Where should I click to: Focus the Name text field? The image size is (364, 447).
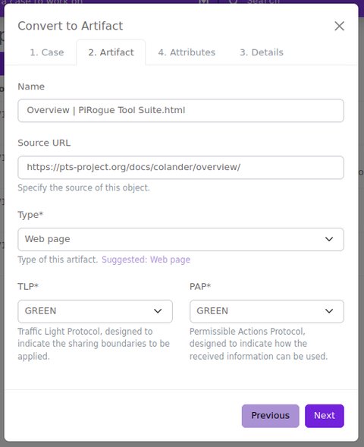tap(180, 110)
